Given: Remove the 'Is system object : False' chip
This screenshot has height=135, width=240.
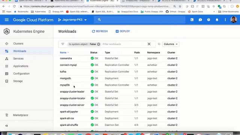Looking at the screenshot, I should coord(99,44).
